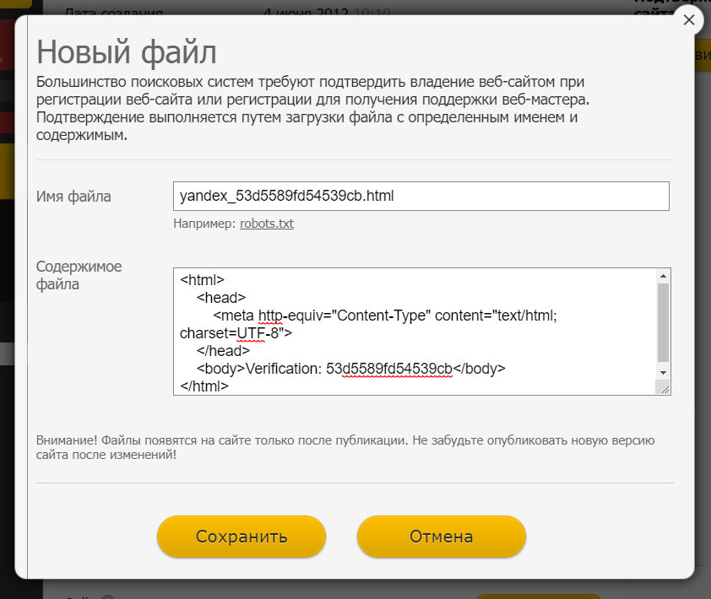This screenshot has height=599, width=711.
Task: Click the description paragraph starting Большинство
Action: 313,108
